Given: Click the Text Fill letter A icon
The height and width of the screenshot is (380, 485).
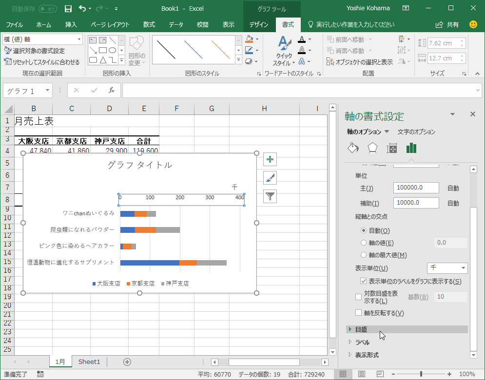Looking at the screenshot, I should tap(302, 39).
